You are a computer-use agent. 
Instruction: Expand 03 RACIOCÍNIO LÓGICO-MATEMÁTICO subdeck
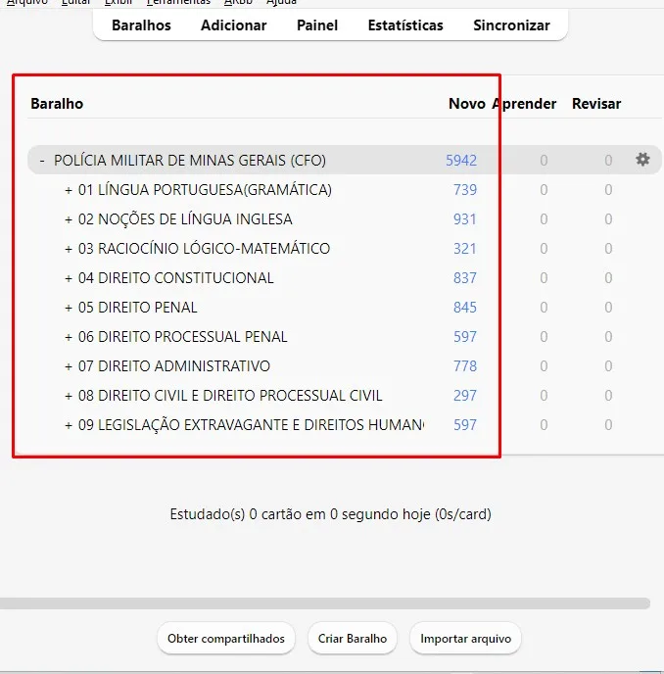tap(69, 249)
